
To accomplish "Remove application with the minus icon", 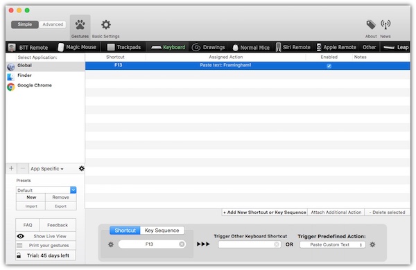I will [x=23, y=168].
